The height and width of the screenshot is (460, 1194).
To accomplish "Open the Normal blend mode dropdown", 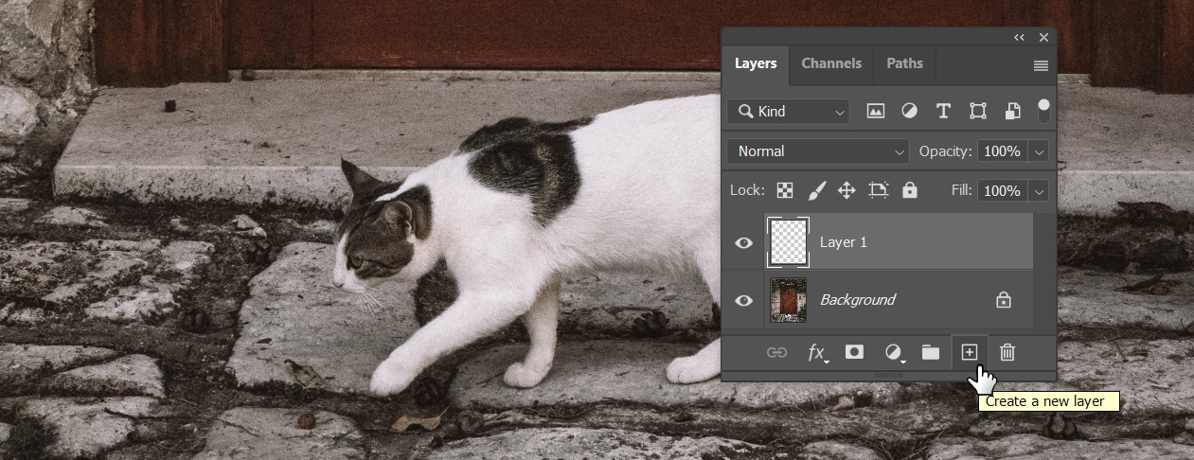I will click(818, 151).
